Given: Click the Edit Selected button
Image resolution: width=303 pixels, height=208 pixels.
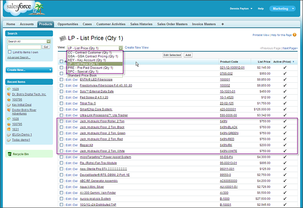Looking at the screenshot, I should coord(172,55).
